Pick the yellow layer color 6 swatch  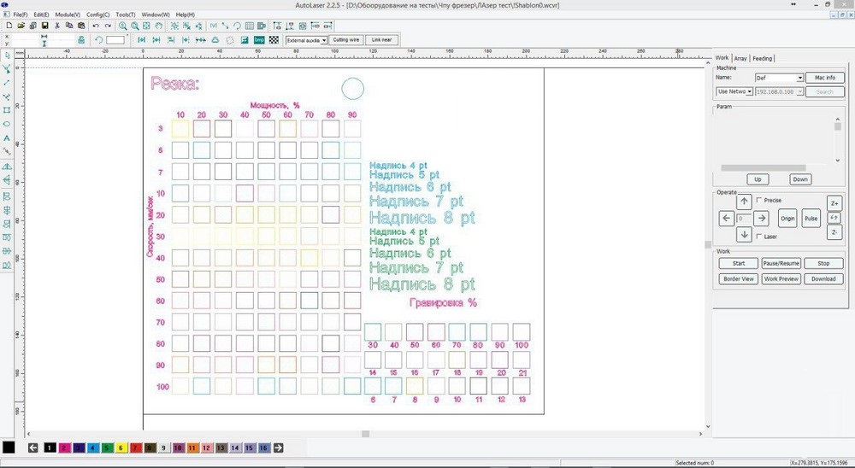coord(121,448)
